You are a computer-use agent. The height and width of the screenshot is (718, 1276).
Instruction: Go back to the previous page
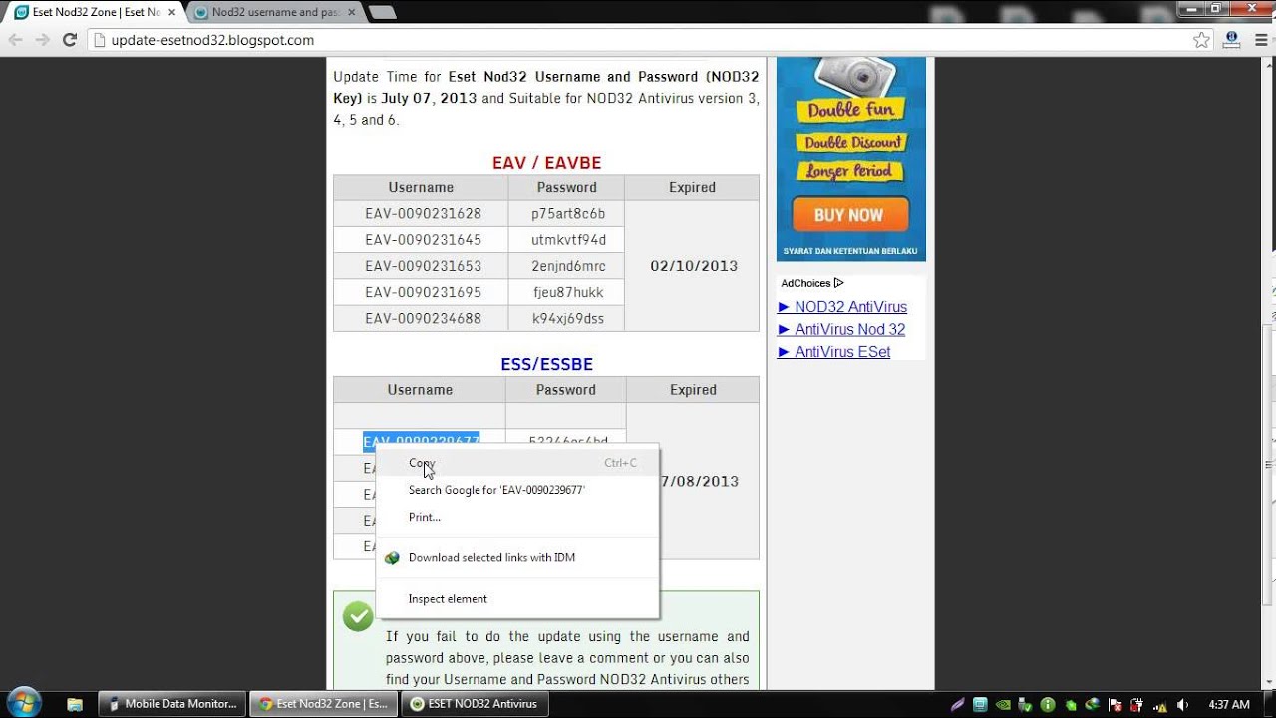(15, 40)
